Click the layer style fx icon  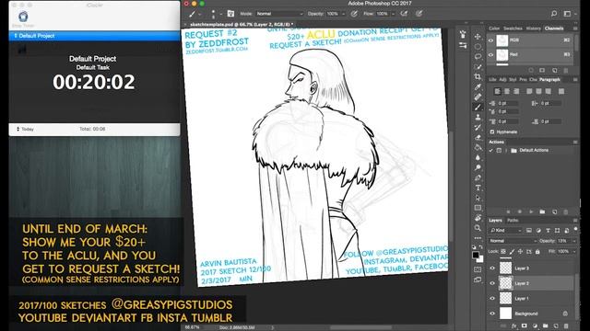coord(514,326)
